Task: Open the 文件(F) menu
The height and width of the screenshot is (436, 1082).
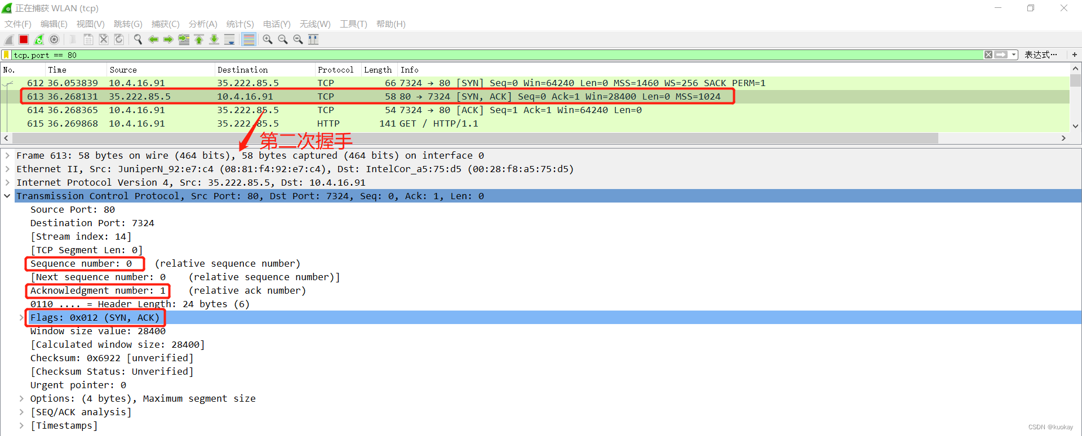Action: point(18,24)
